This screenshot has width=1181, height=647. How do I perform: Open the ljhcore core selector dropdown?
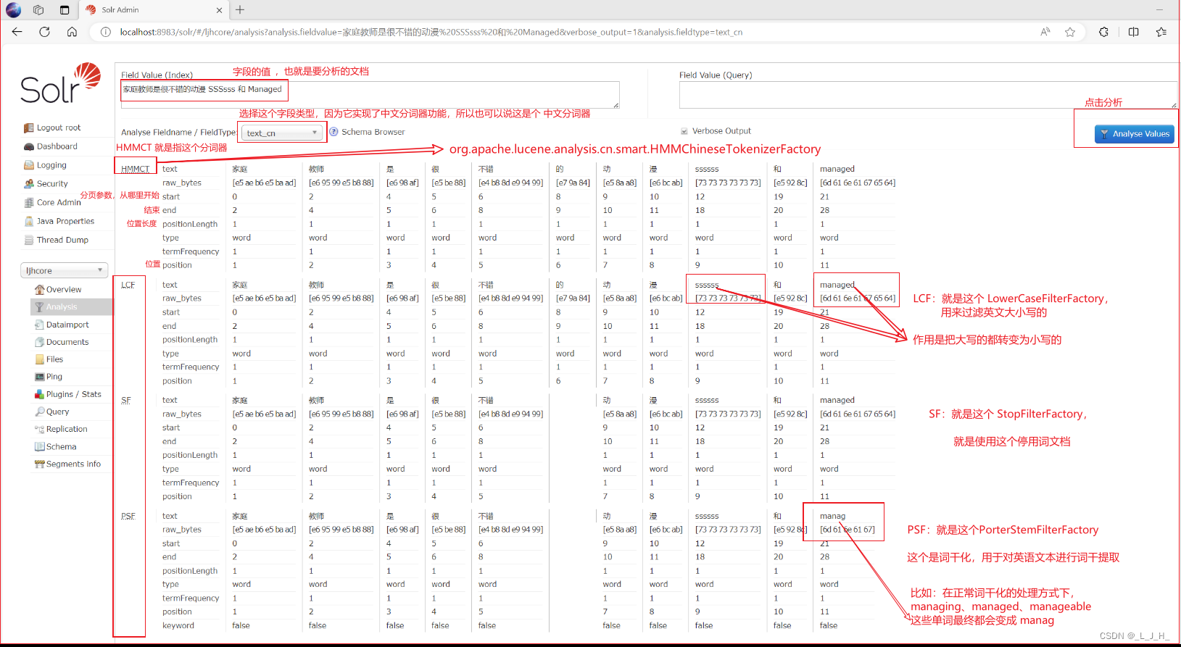click(x=65, y=270)
